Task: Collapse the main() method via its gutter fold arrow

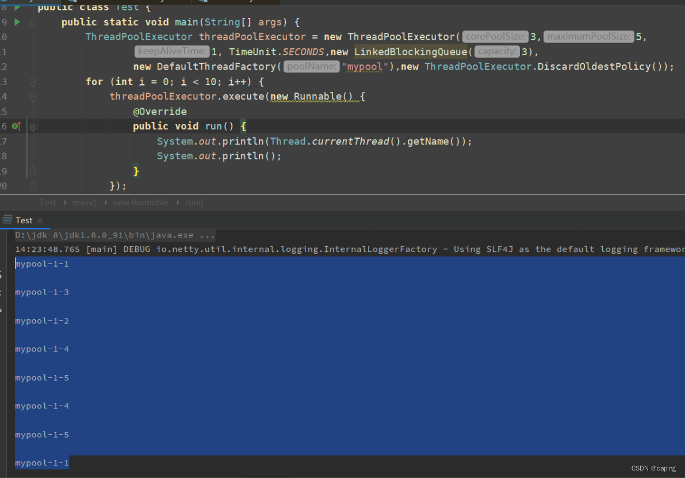Action: coord(33,22)
